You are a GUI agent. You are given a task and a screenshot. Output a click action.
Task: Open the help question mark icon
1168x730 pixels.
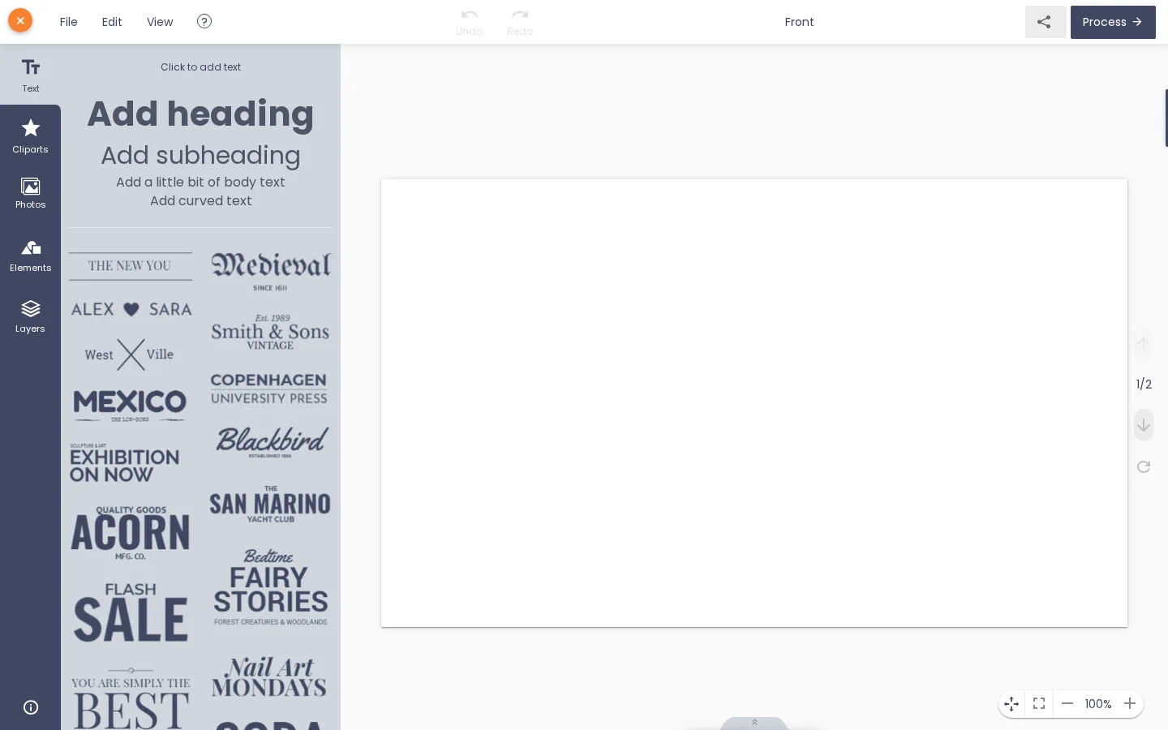click(x=204, y=21)
